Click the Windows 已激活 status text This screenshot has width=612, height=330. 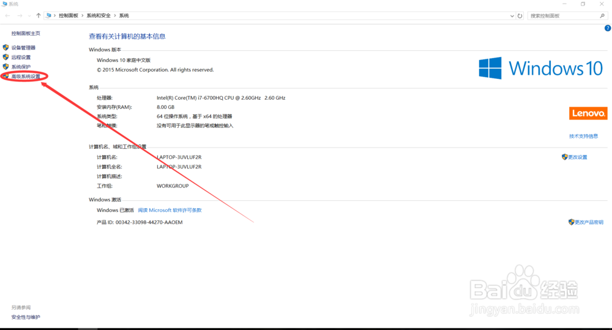click(115, 210)
